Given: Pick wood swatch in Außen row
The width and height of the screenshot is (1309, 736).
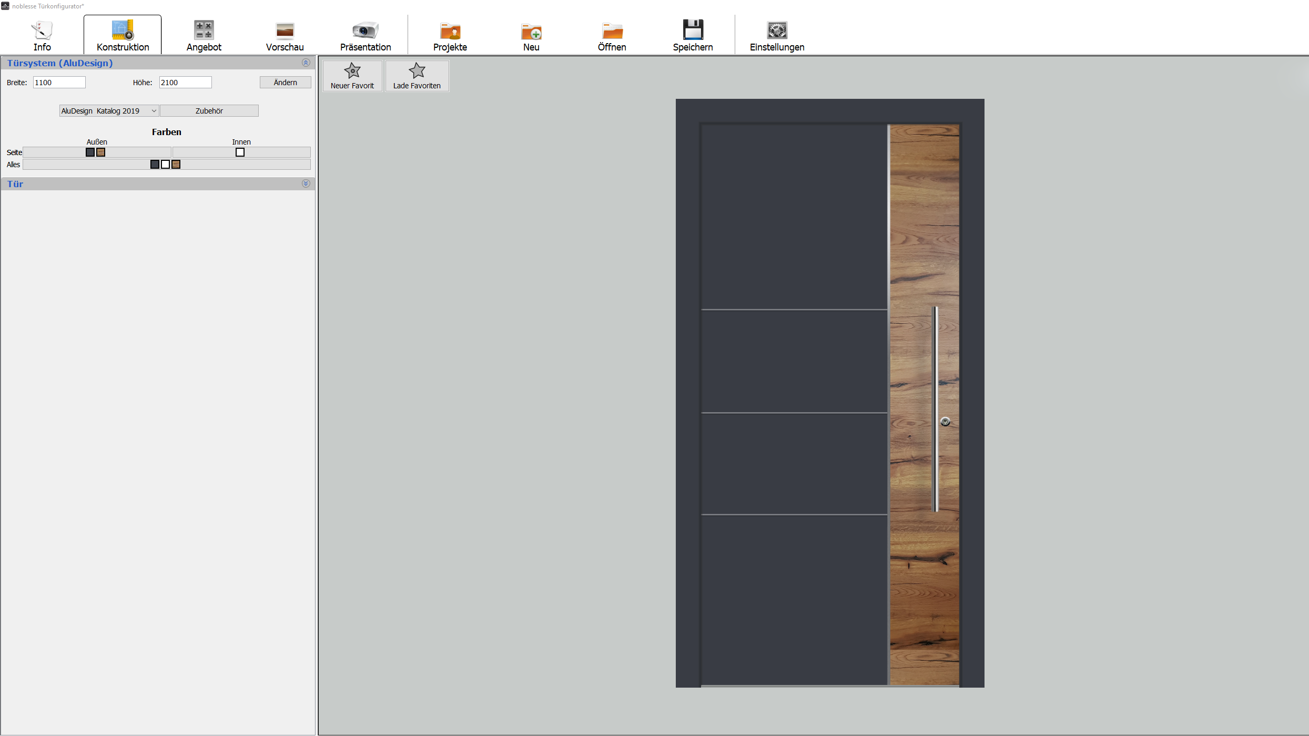Looking at the screenshot, I should point(101,152).
